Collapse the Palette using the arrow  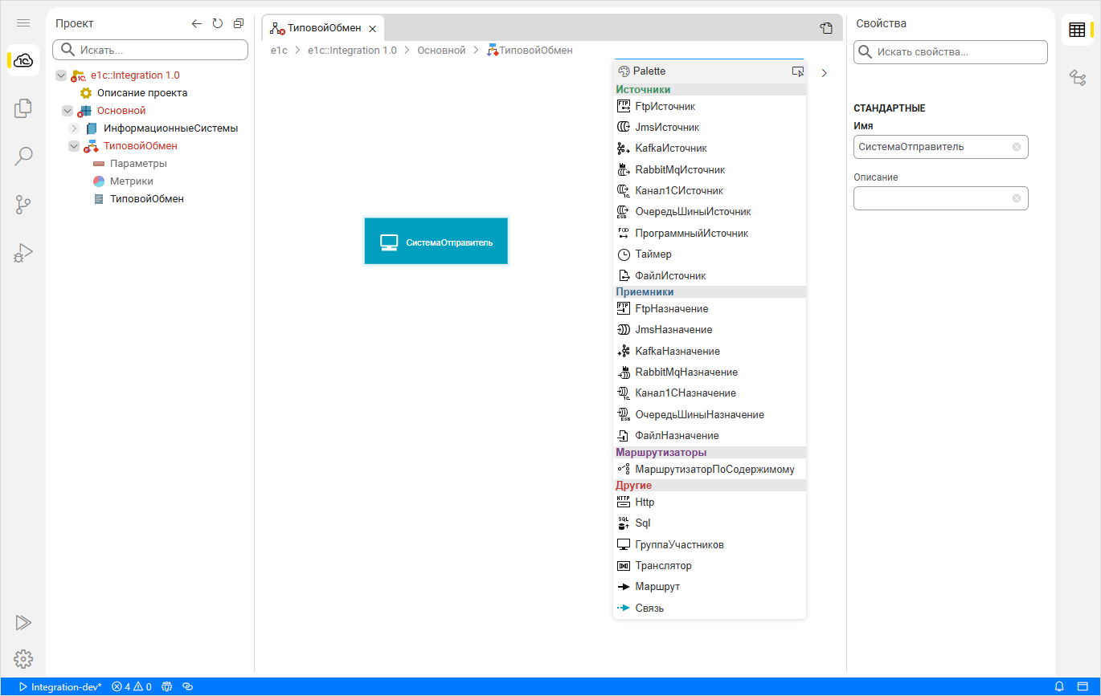click(x=825, y=72)
